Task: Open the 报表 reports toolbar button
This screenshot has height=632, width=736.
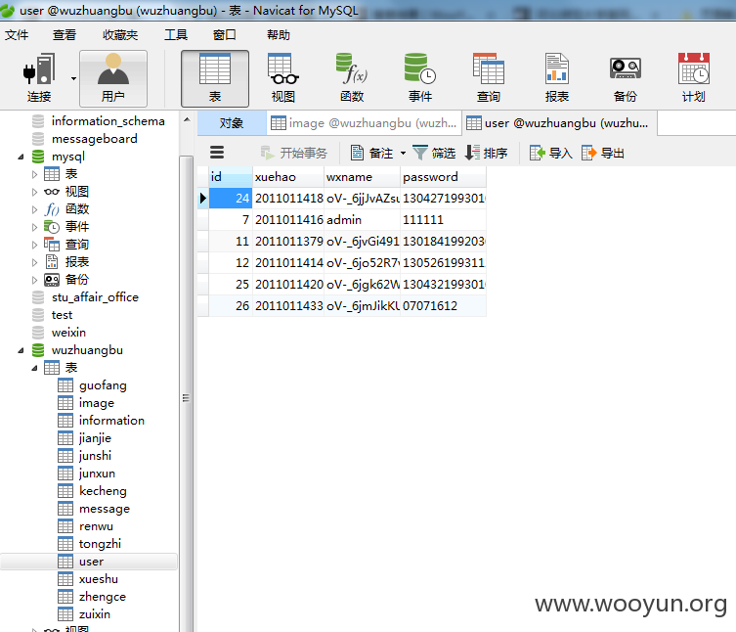Action: [x=557, y=78]
